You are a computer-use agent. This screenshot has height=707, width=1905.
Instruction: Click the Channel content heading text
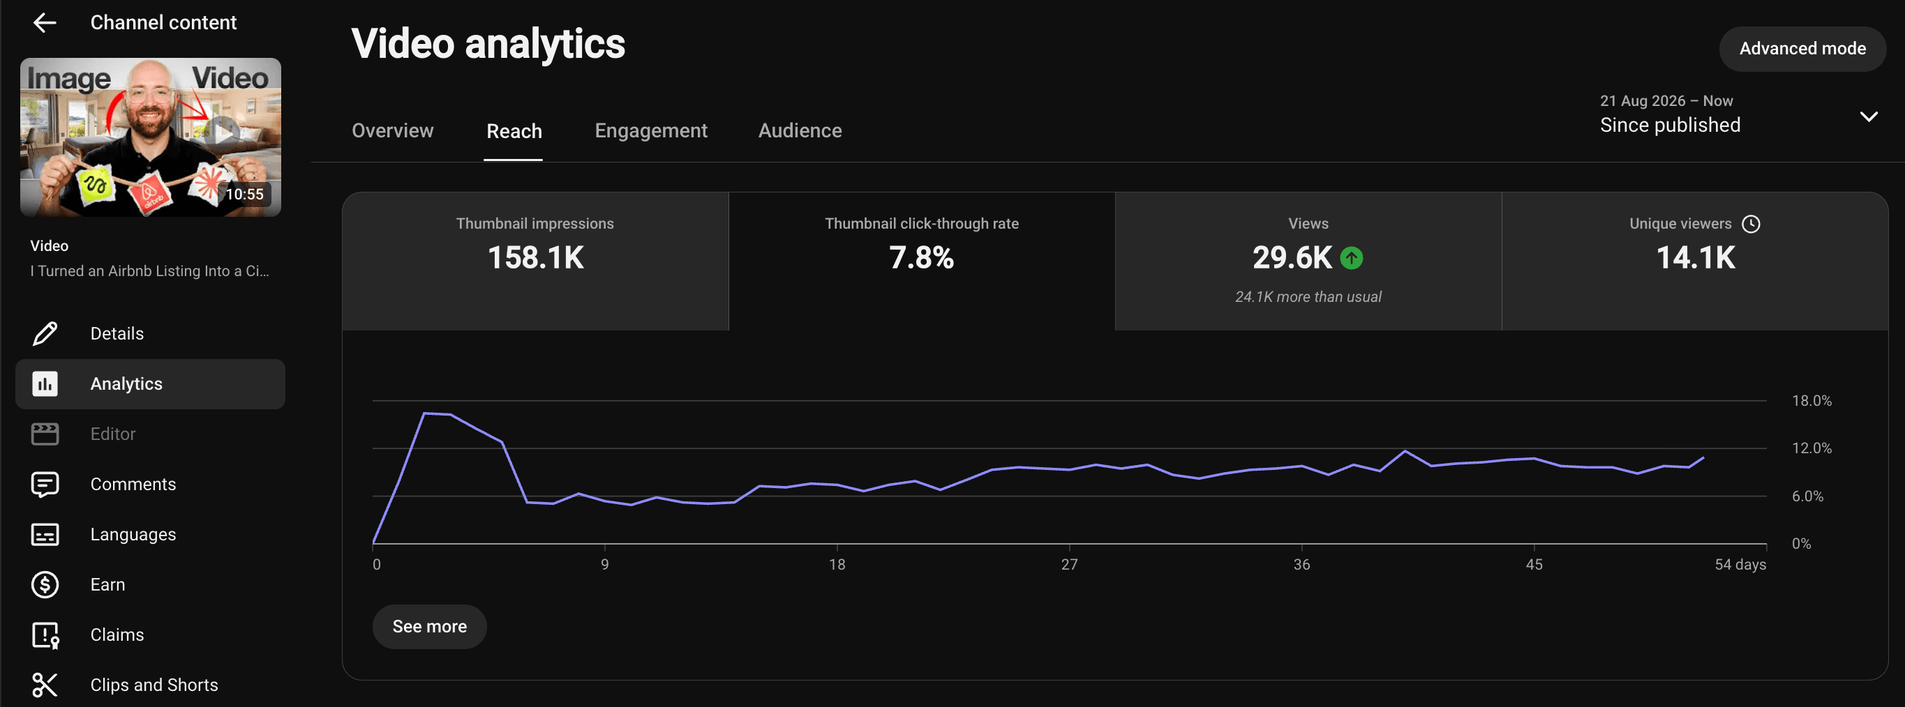click(x=163, y=23)
